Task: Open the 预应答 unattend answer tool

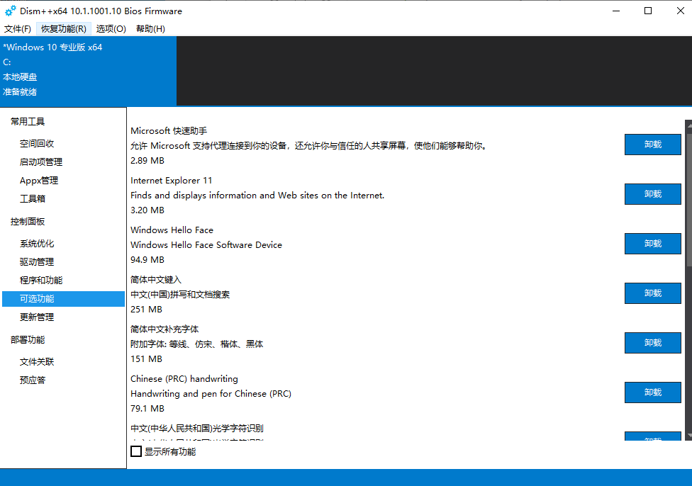Action: pyautogui.click(x=33, y=380)
